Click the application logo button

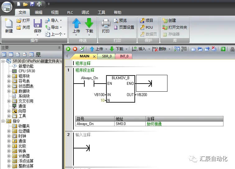(x=7, y=7)
